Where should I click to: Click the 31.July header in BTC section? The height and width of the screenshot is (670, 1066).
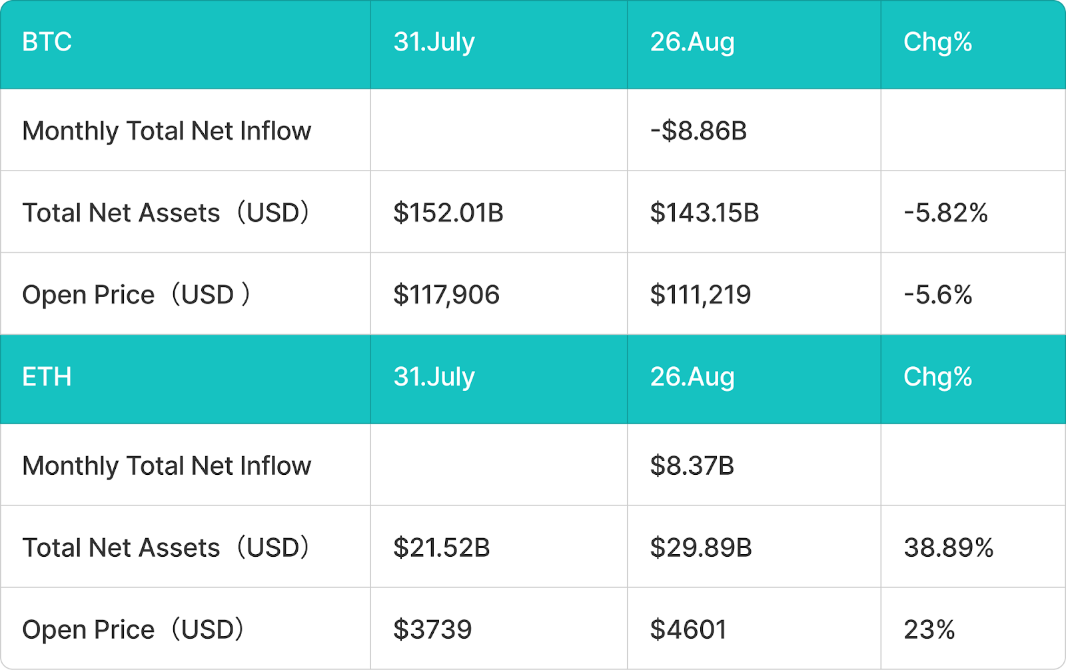499,44
